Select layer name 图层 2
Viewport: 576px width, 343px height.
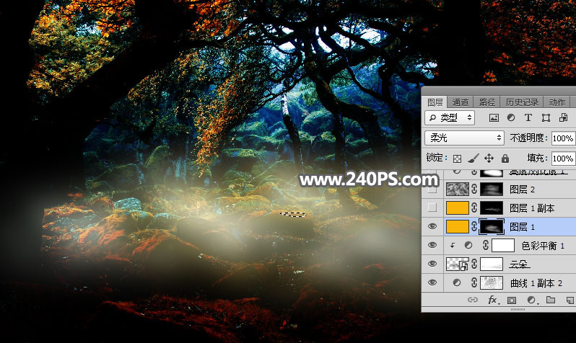(522, 190)
